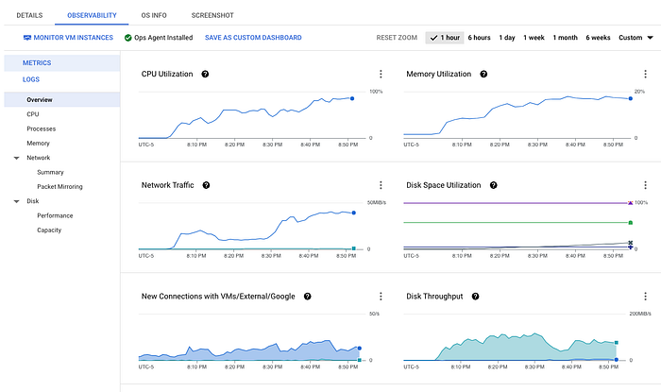
Task: Click Network Traffic help icon
Action: [206, 185]
